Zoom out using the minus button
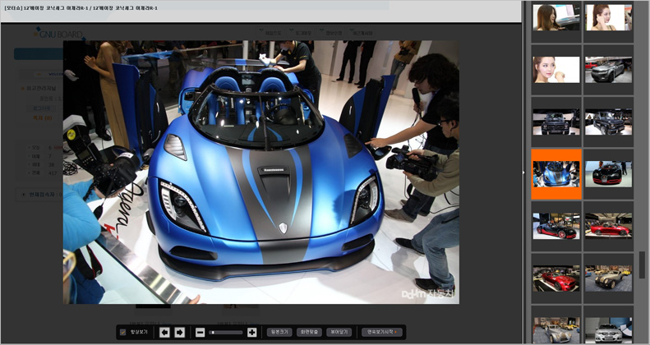 pyautogui.click(x=200, y=332)
